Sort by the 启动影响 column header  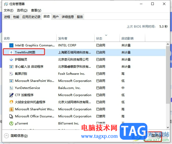tap(132, 38)
